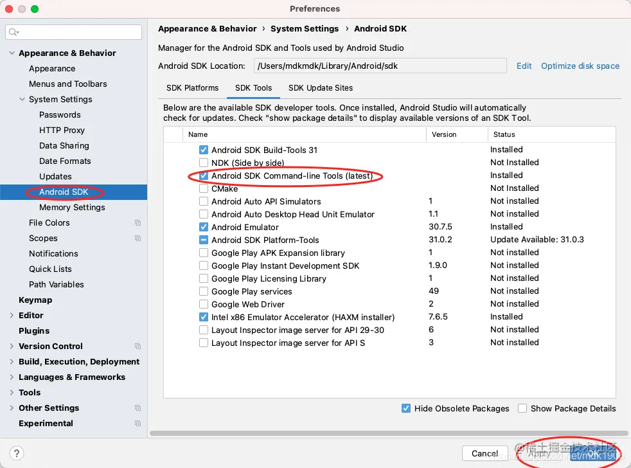Expand the Other Settings section
The image size is (631, 468).
[12, 408]
